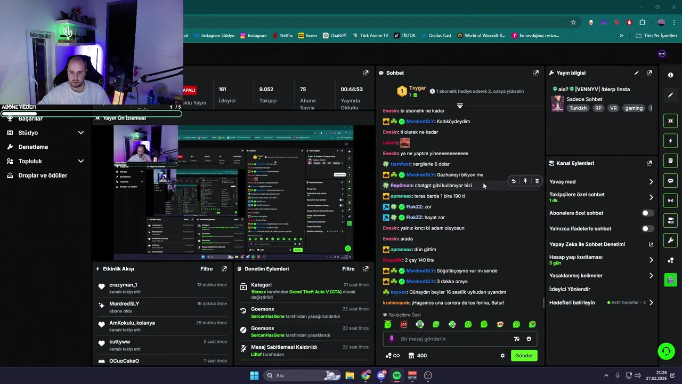Open OBS Studio from the taskbar
Viewport: 682px width, 384px height.
click(x=428, y=375)
